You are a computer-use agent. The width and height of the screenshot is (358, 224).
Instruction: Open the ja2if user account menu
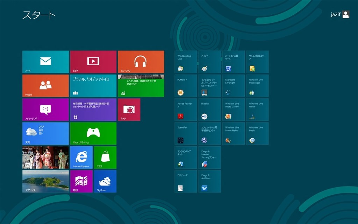click(340, 14)
